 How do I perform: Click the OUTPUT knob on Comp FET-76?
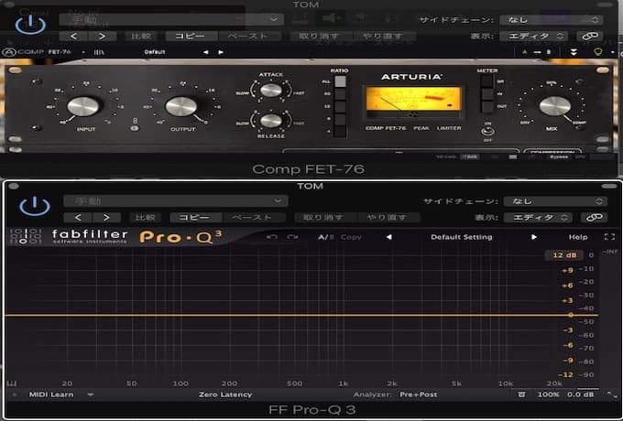[x=181, y=107]
